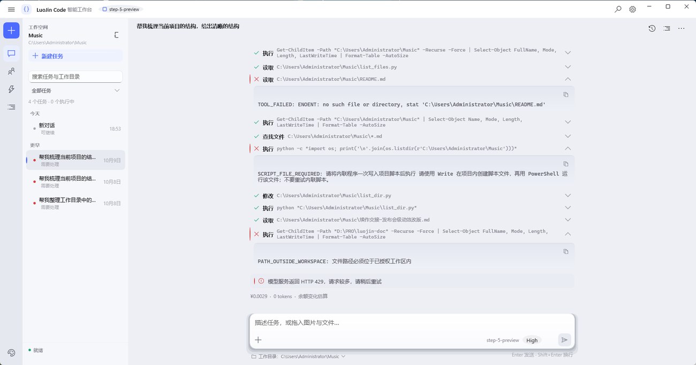Expand the list_files.py read step
This screenshot has width=696, height=365.
coord(568,67)
